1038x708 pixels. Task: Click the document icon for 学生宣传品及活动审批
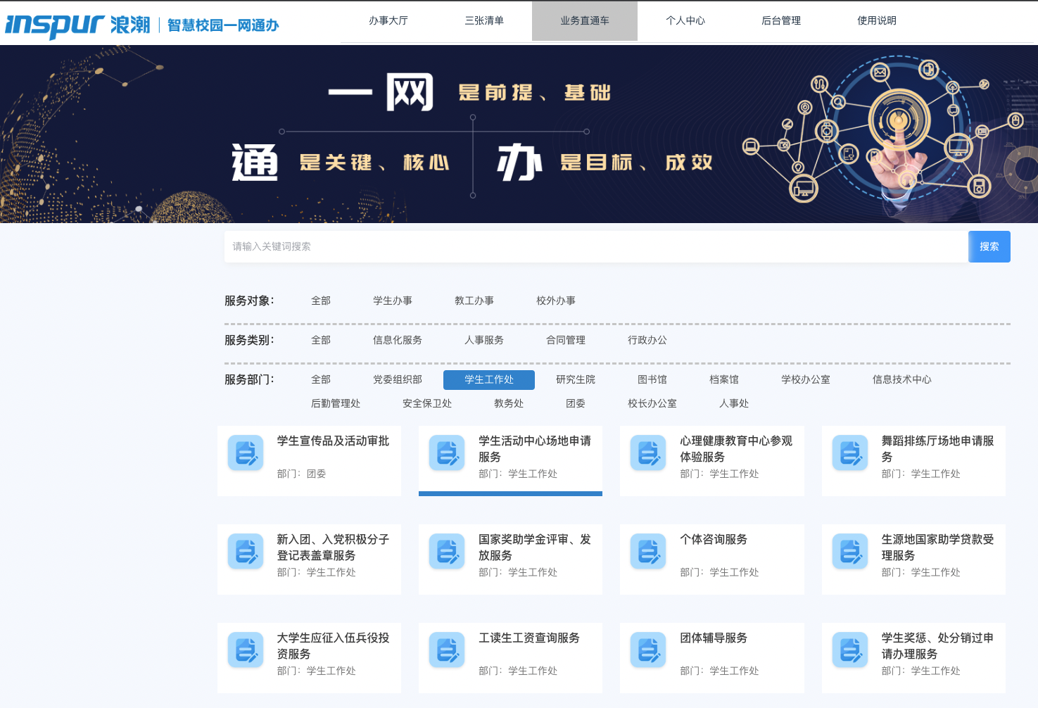(246, 453)
